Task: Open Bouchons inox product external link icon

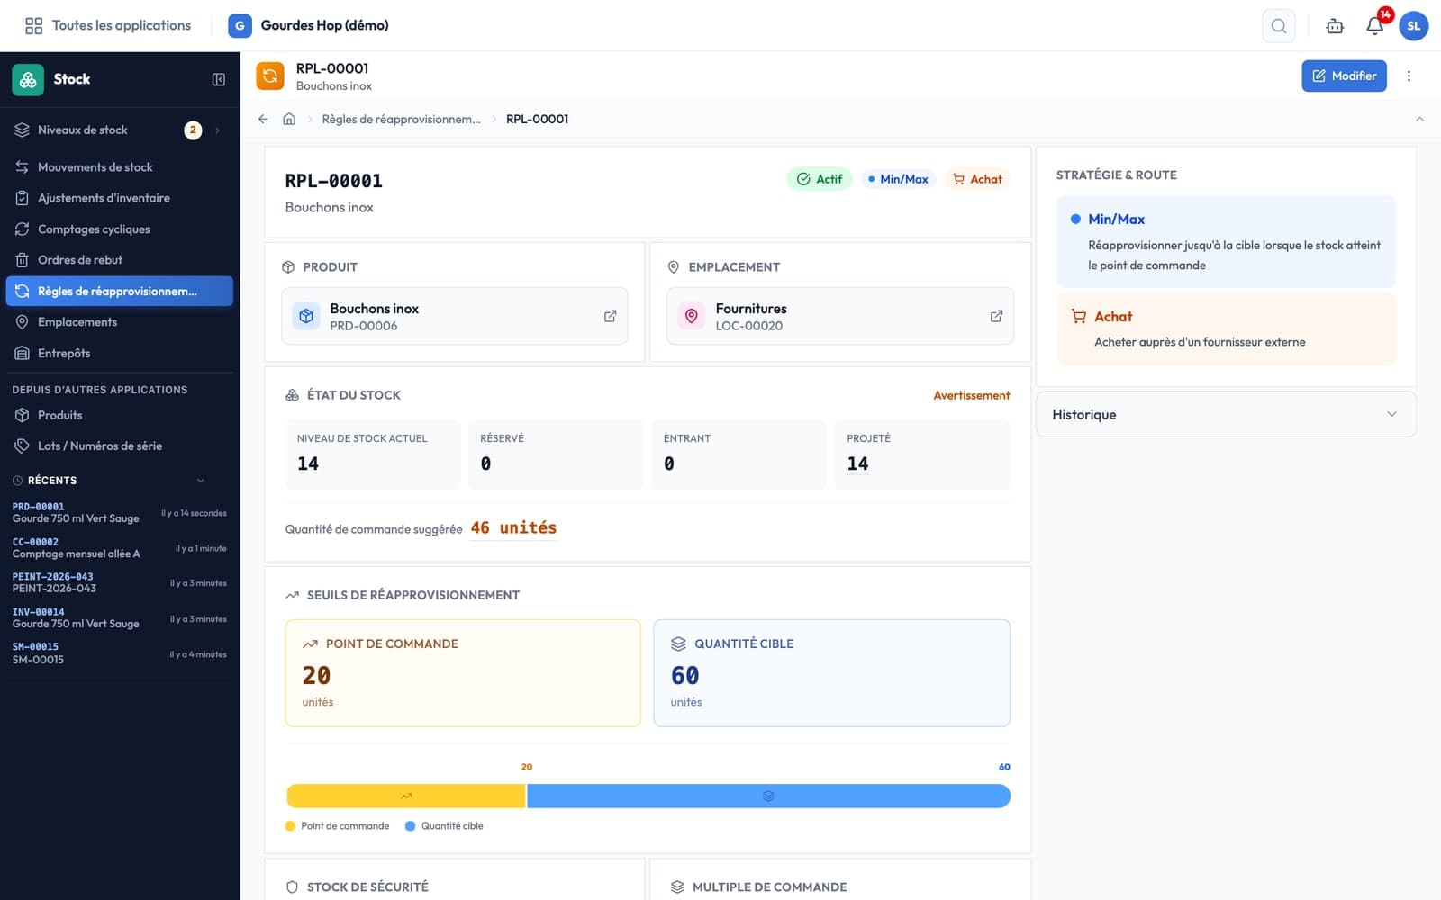Action: click(610, 316)
